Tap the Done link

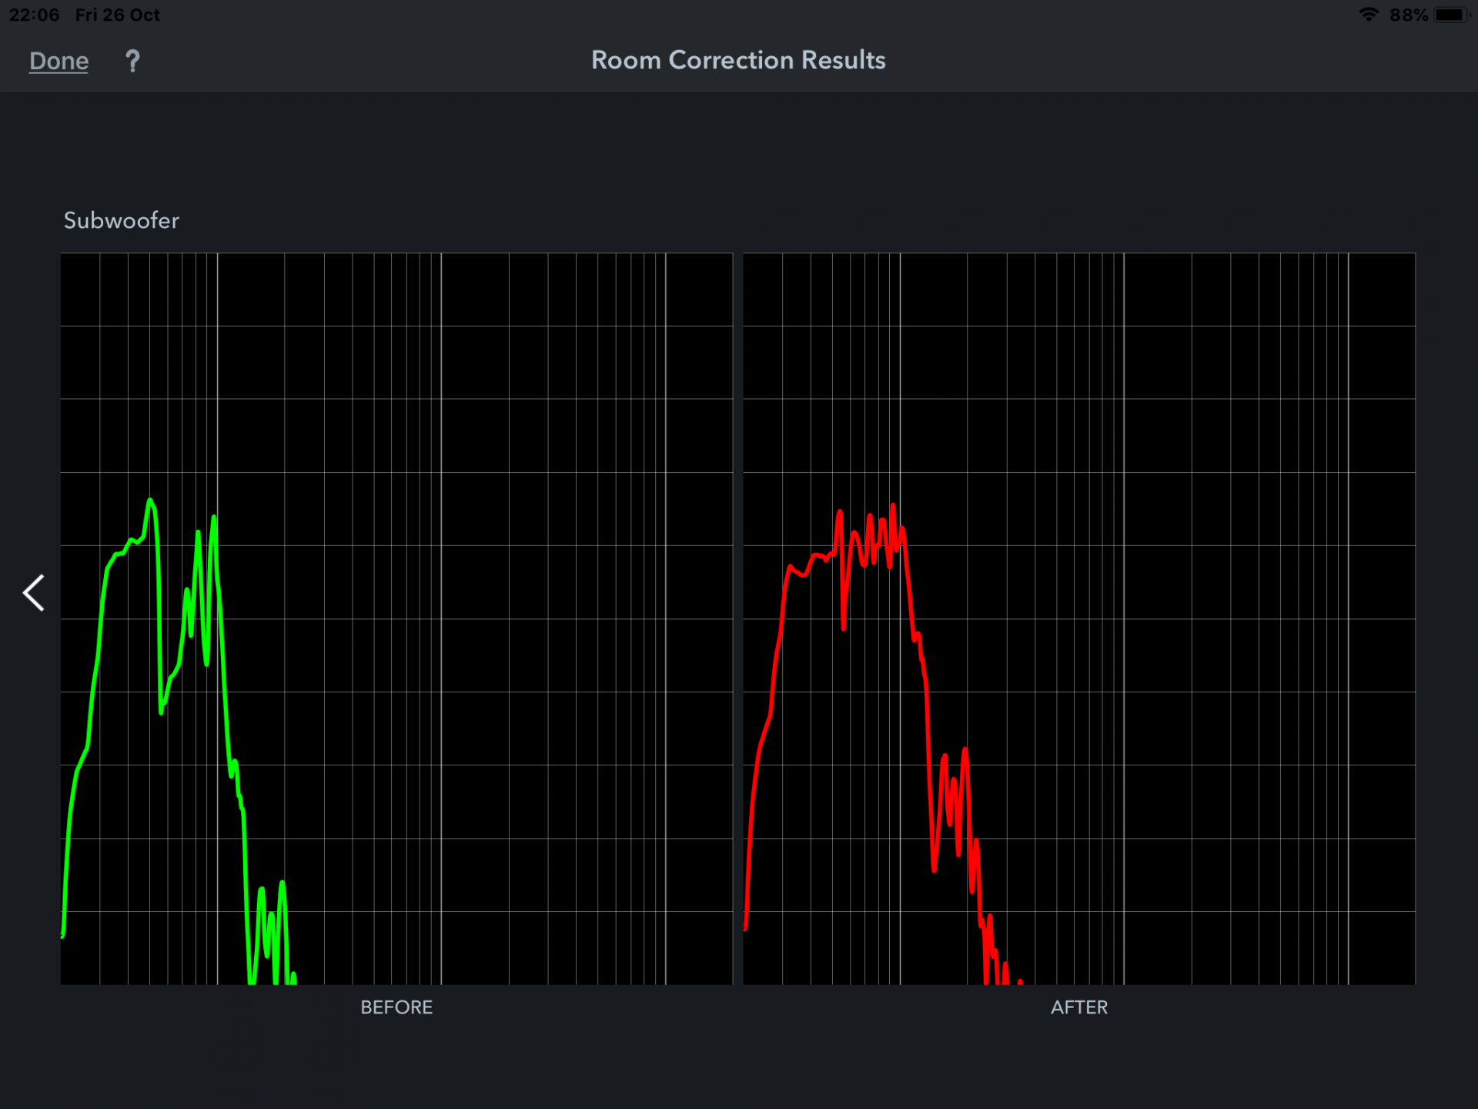59,61
